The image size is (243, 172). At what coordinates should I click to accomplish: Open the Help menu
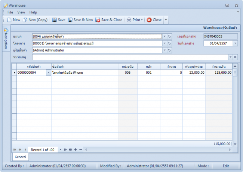coord(33,12)
